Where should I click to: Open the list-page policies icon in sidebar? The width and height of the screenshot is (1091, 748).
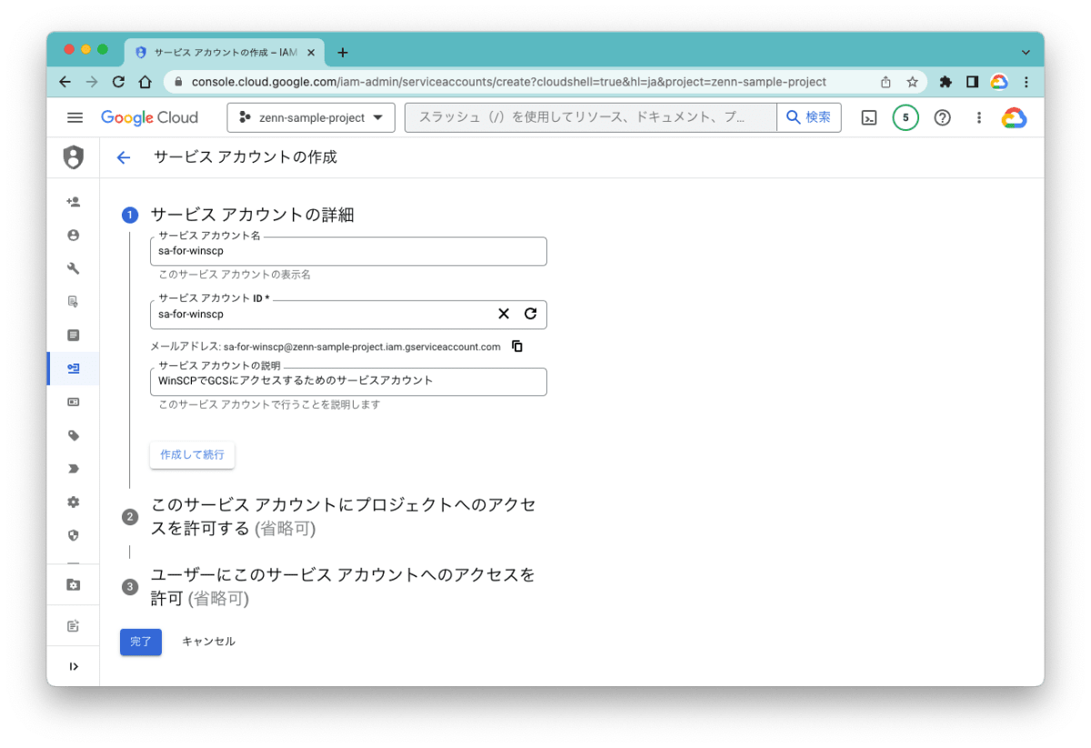[x=74, y=334]
